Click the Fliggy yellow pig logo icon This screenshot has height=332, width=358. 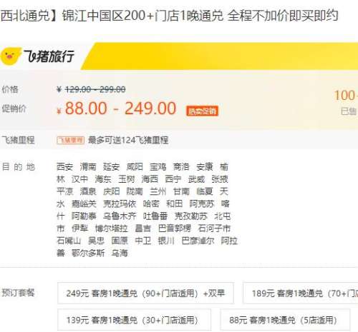tap(11, 56)
